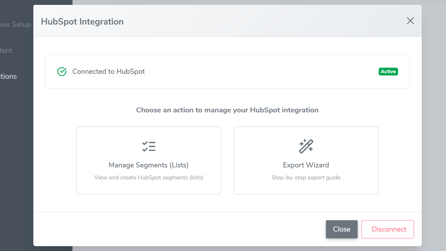Click the green checkmark connection status icon
The height and width of the screenshot is (251, 446).
[x=61, y=72]
